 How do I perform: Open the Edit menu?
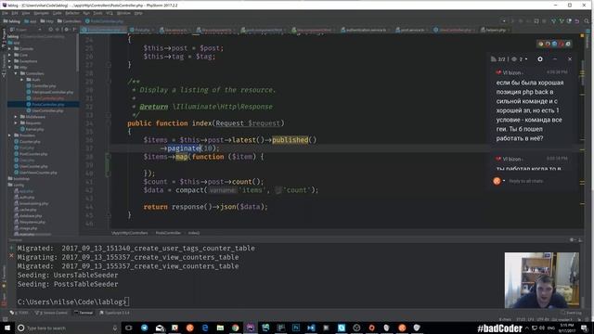[x=15, y=13]
